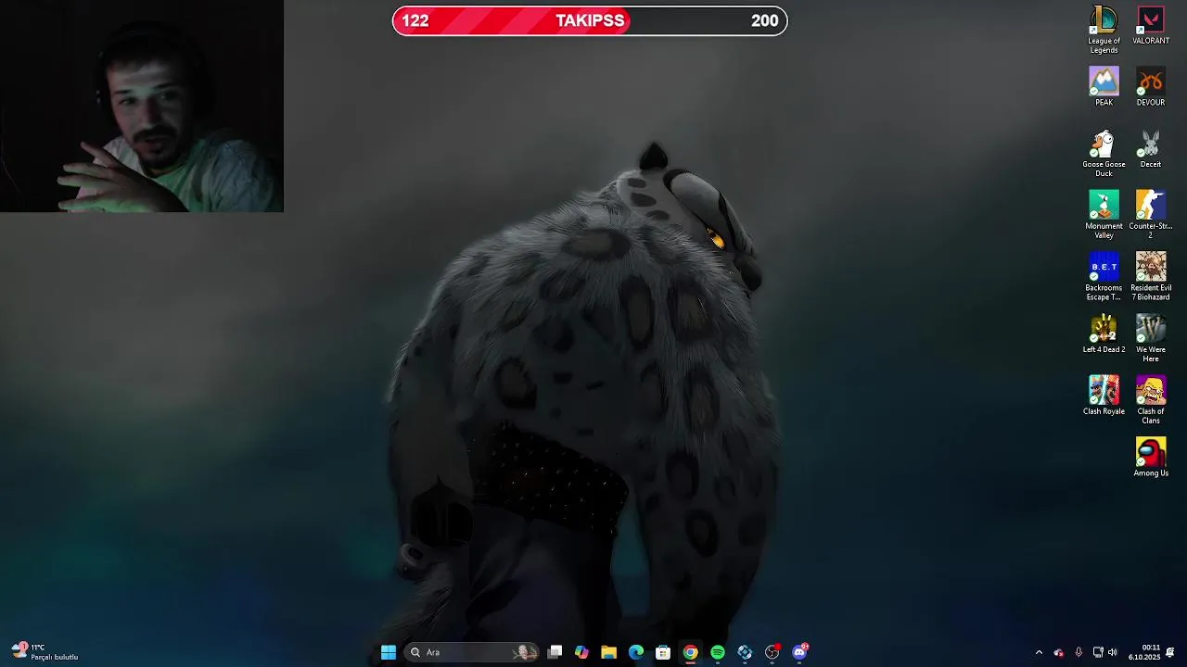Screen dimensions: 1187x667
Task: Click the Among Us desktop icon
Action: pyautogui.click(x=1151, y=458)
